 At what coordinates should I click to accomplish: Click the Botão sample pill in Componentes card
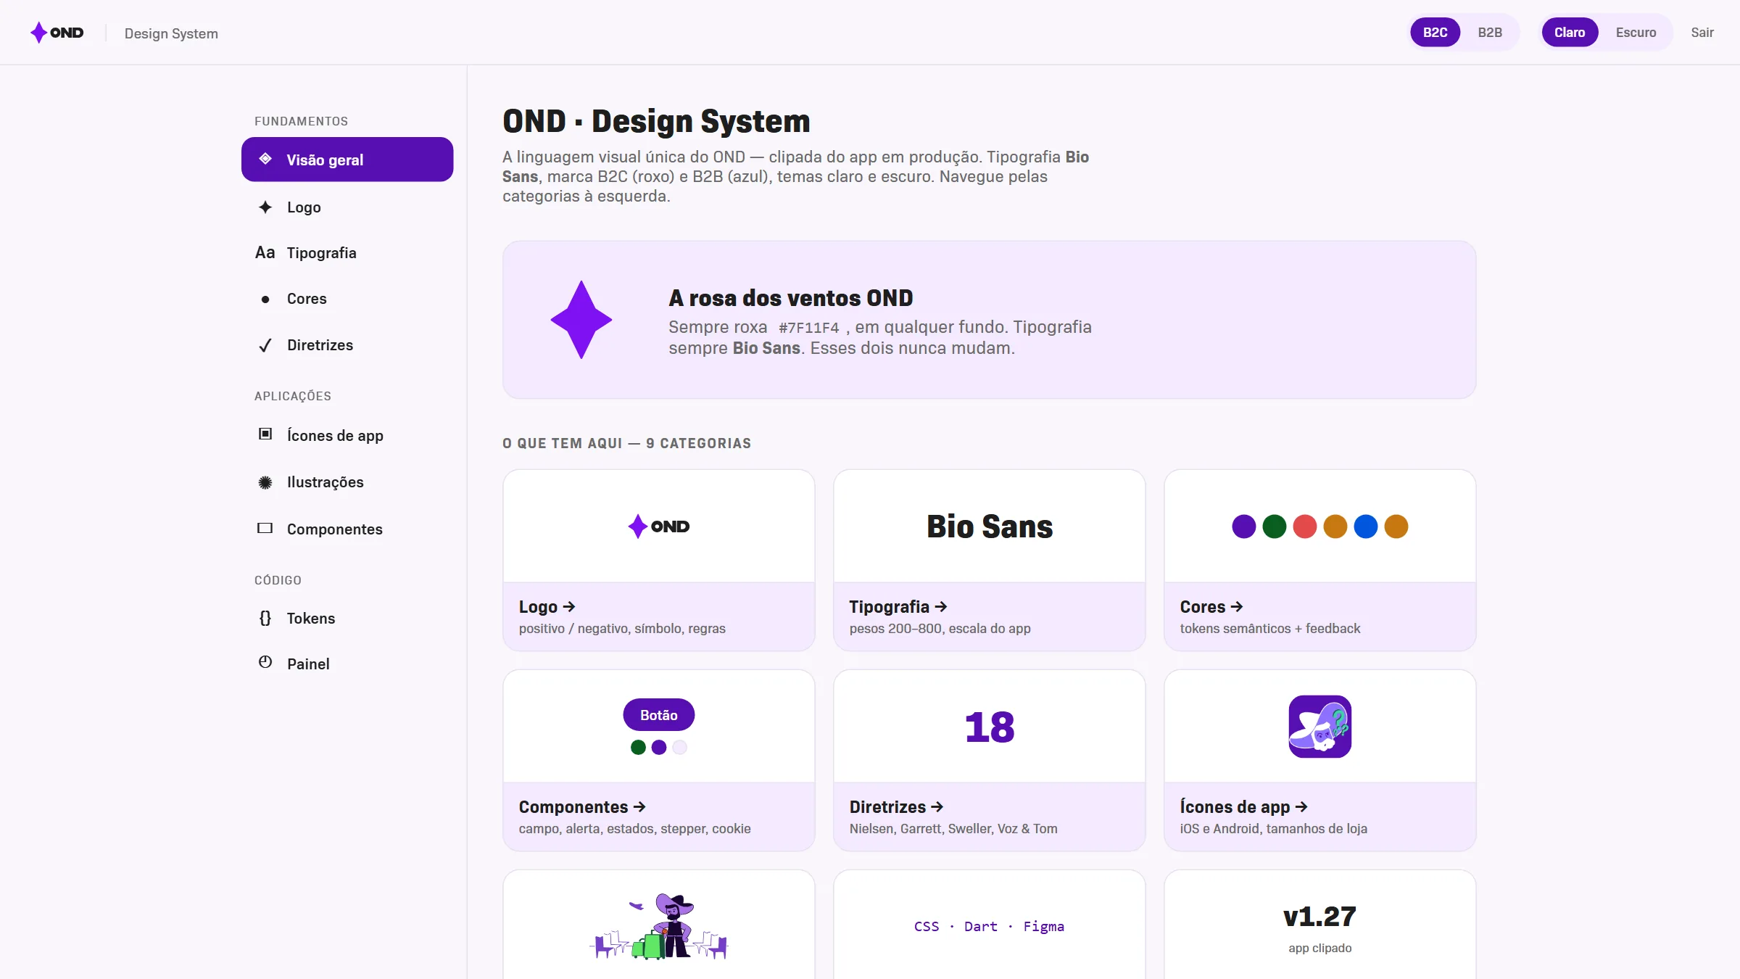pos(659,715)
